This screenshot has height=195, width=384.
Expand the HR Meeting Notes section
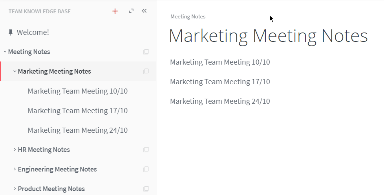(x=15, y=149)
